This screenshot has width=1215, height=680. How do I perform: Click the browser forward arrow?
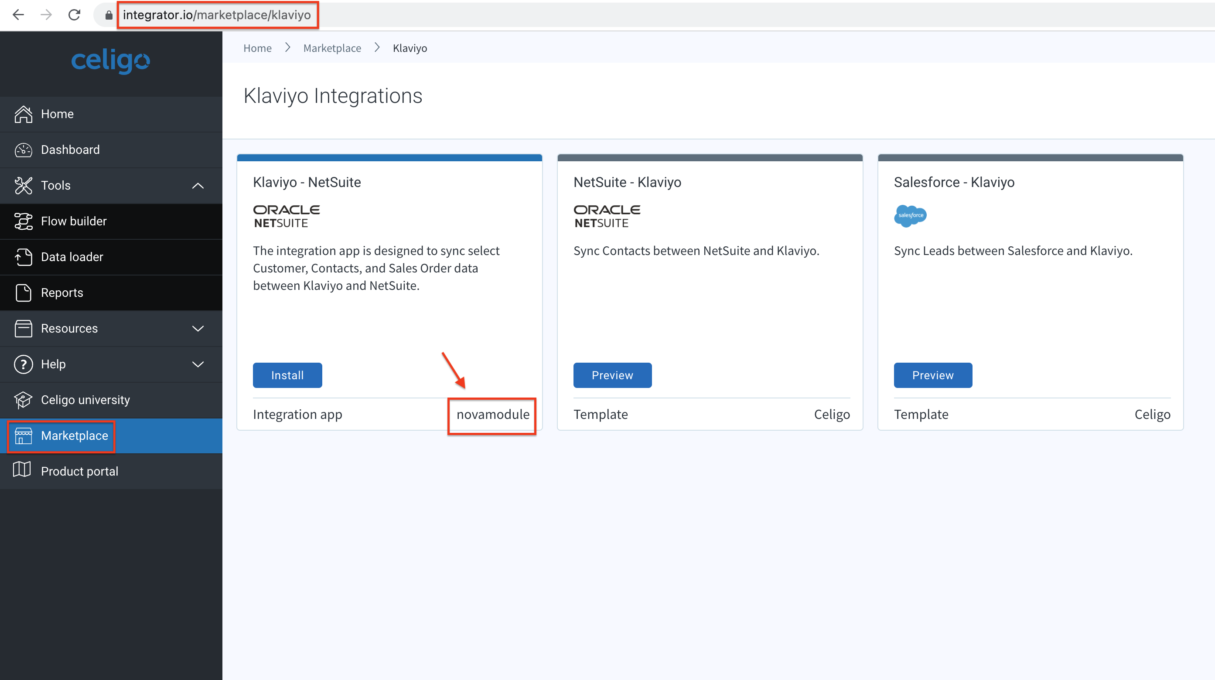(x=46, y=15)
